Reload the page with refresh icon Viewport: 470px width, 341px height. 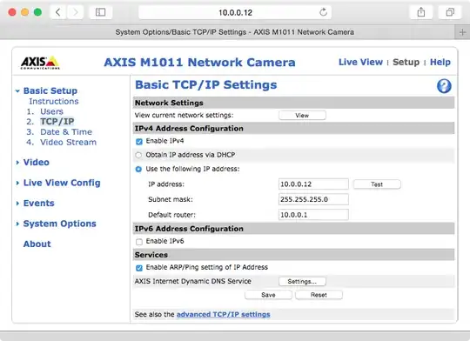point(323,12)
